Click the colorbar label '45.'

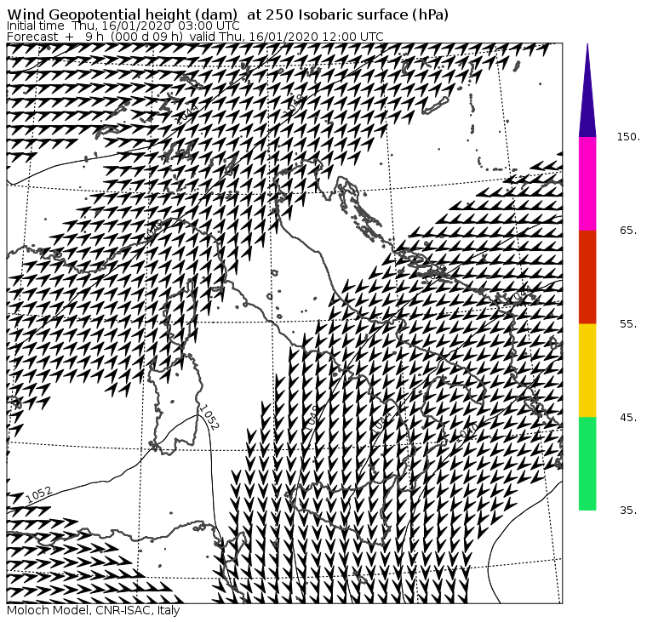coord(628,418)
